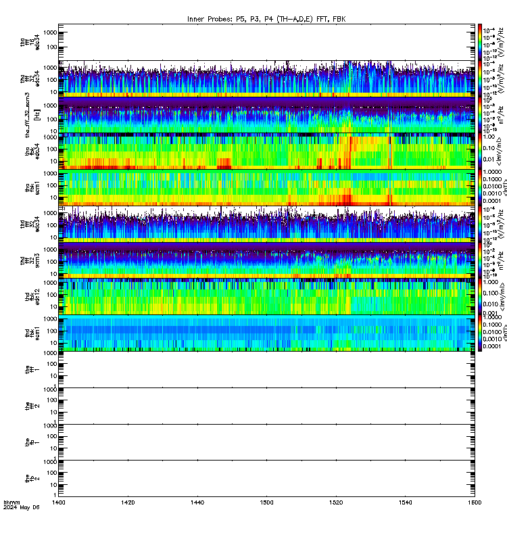Click the nT²/Hz color bar beside tha_fff_32_scm3
The height and width of the screenshot is (541, 507).
click(x=480, y=115)
